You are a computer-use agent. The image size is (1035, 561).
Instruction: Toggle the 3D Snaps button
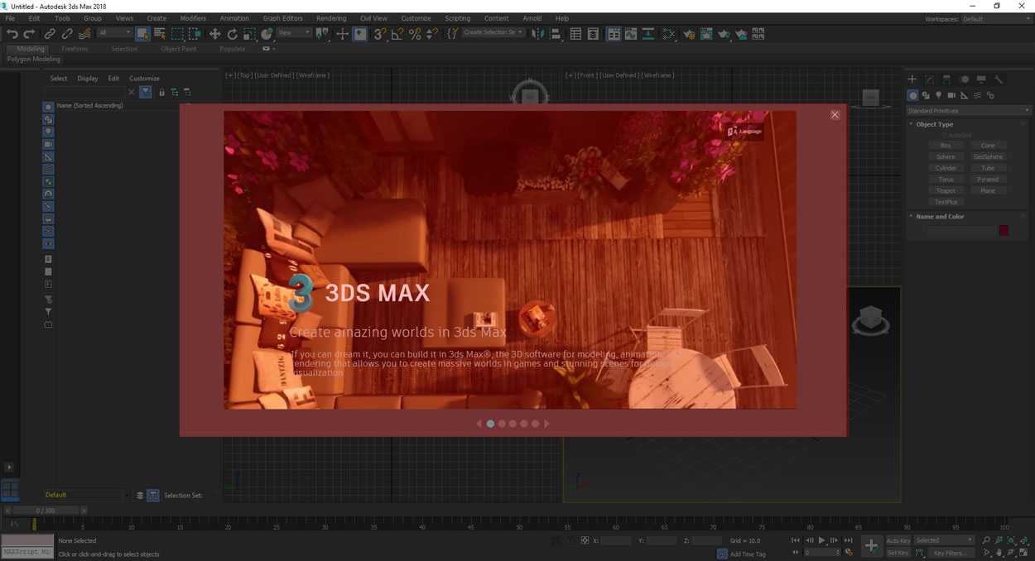click(x=380, y=34)
